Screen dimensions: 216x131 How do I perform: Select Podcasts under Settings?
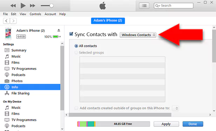point(19,75)
